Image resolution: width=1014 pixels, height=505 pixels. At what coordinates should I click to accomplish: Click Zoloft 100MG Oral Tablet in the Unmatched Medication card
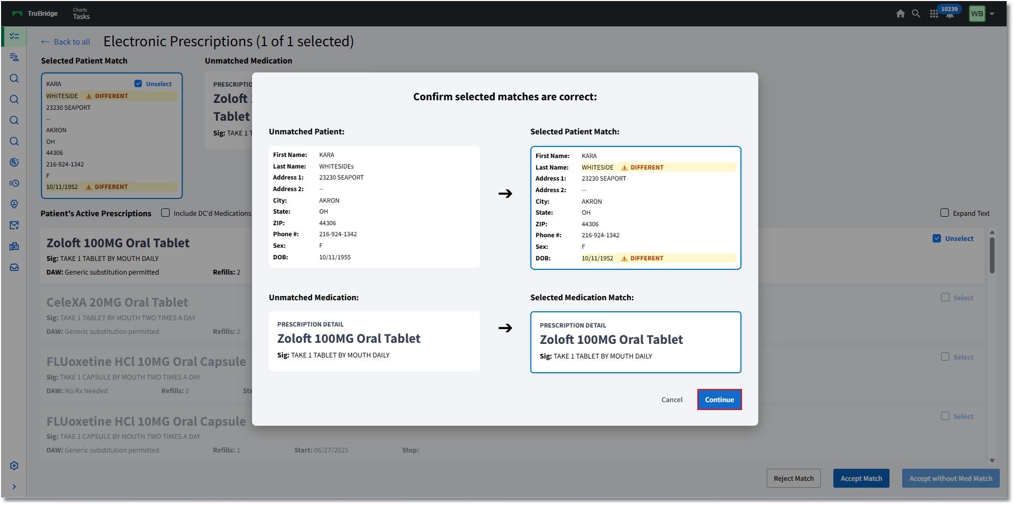click(349, 339)
